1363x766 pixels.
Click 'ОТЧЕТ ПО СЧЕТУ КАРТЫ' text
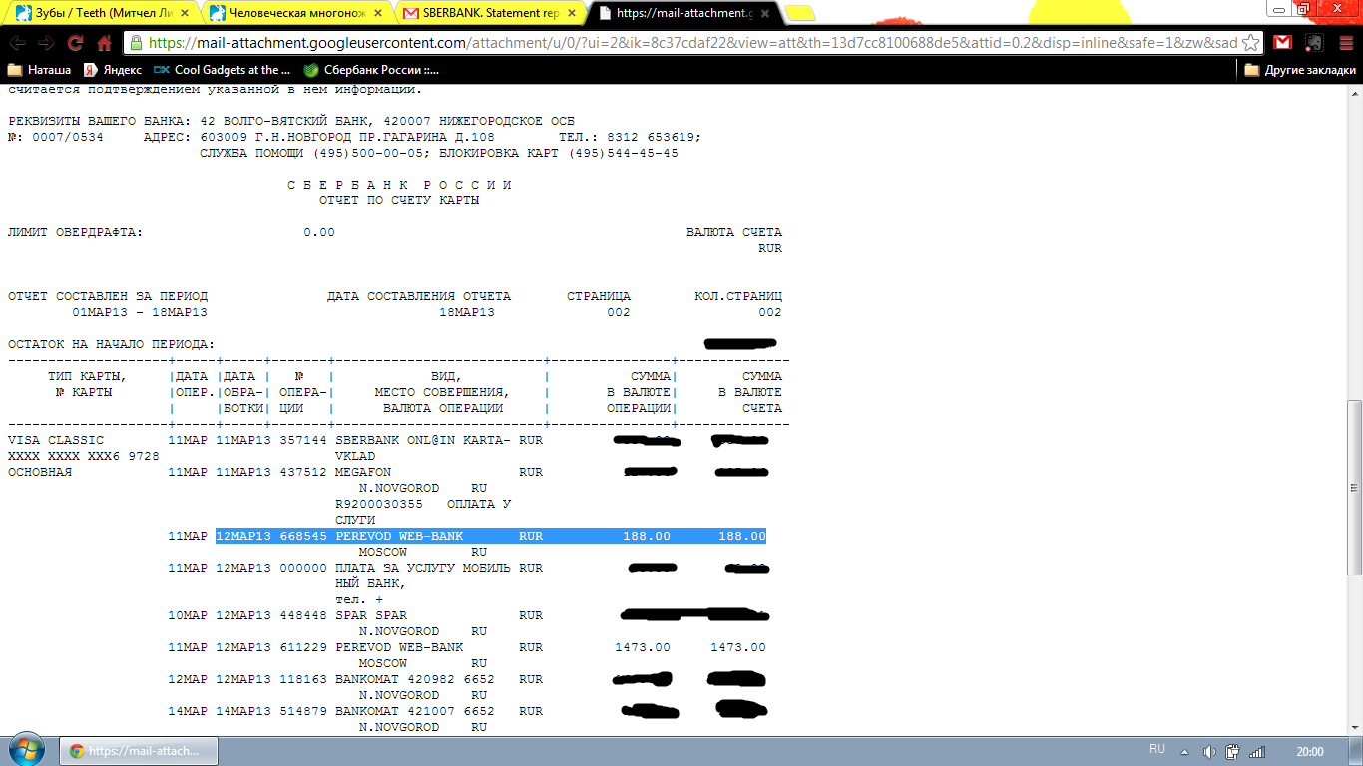(x=399, y=200)
